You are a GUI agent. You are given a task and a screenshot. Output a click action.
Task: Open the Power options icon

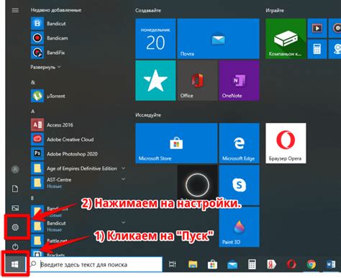15,246
